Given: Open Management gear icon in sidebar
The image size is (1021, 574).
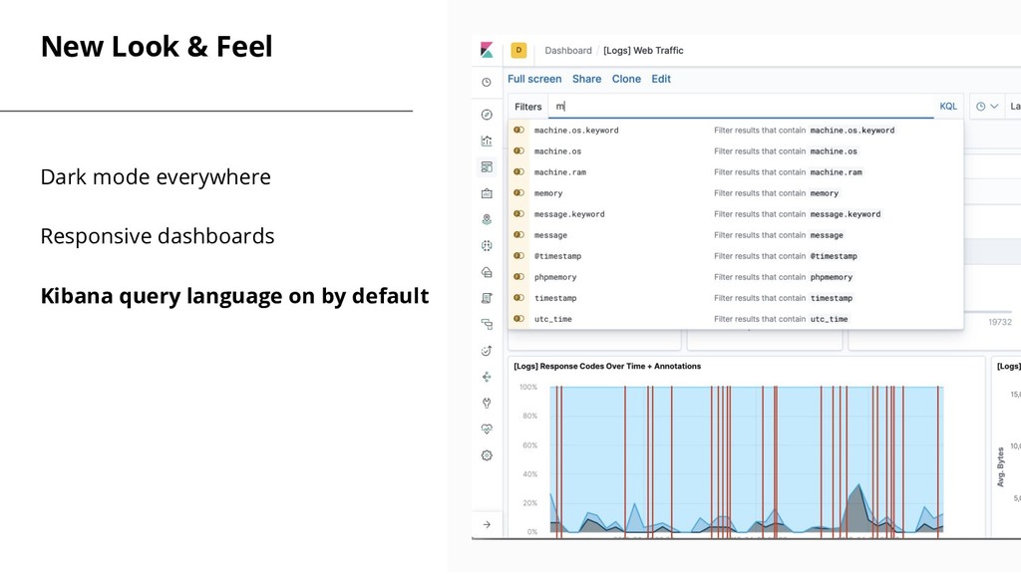Looking at the screenshot, I should click(487, 455).
